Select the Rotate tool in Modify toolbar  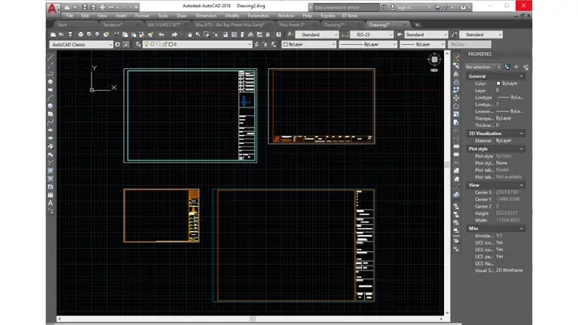[456, 106]
